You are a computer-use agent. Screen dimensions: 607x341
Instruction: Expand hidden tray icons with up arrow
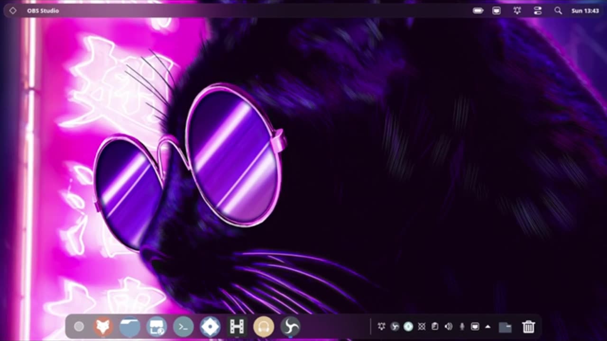point(488,326)
